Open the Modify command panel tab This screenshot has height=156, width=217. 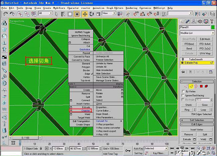187,21
